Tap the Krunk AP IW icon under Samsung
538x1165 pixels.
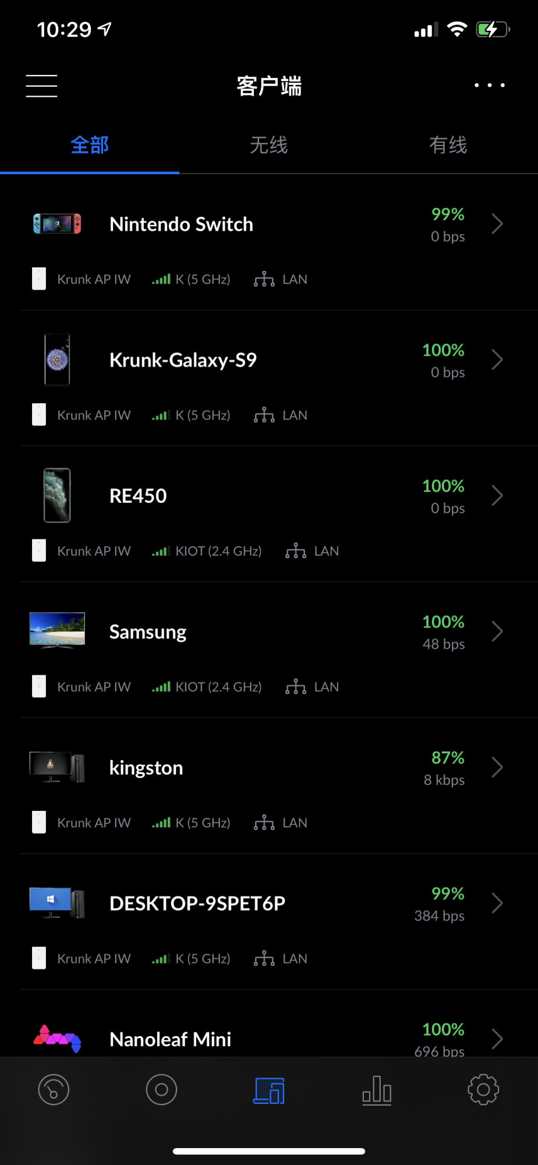39,686
